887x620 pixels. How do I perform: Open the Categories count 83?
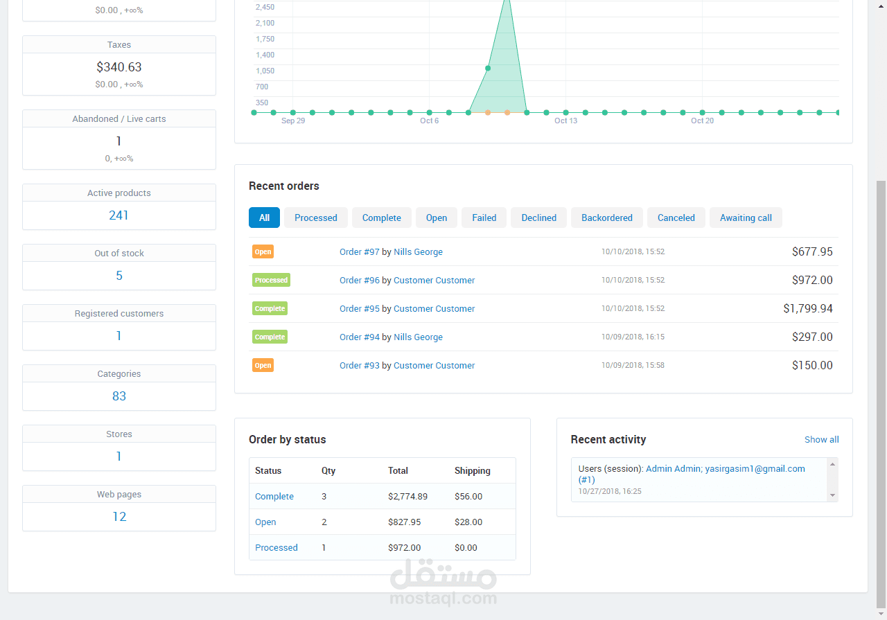[x=119, y=396]
